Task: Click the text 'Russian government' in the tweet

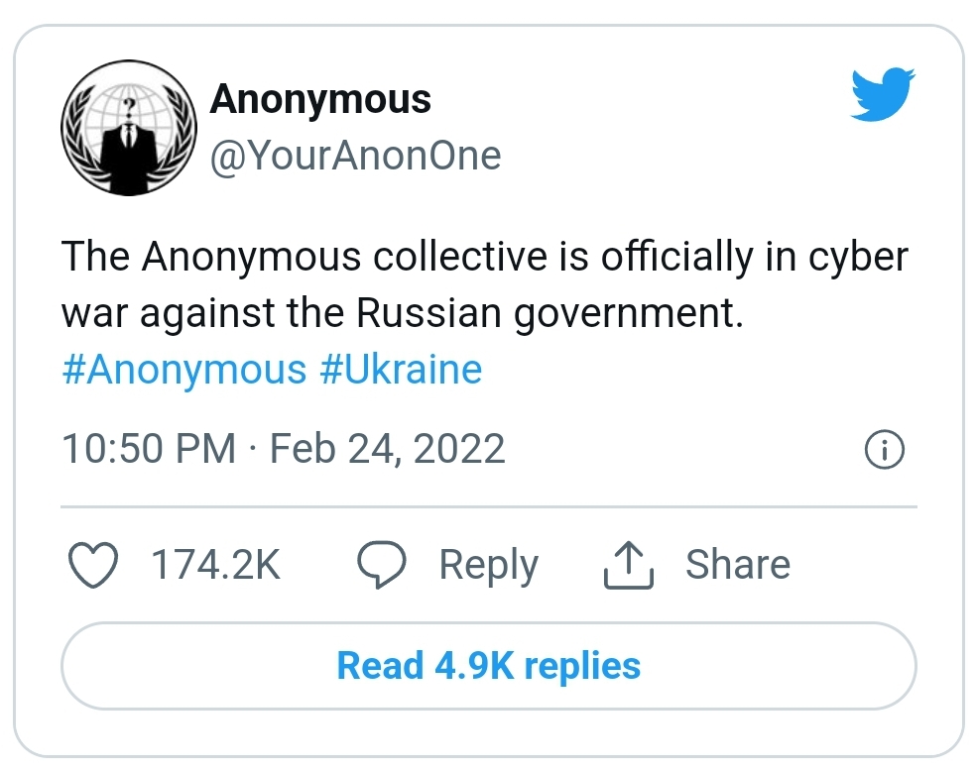Action: tap(547, 314)
